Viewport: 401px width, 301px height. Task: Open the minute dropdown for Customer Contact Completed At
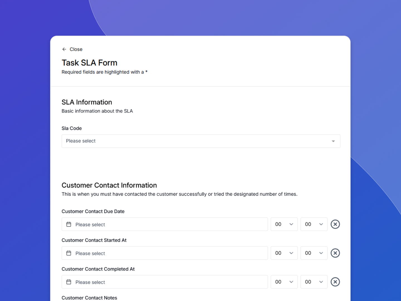tap(314, 282)
